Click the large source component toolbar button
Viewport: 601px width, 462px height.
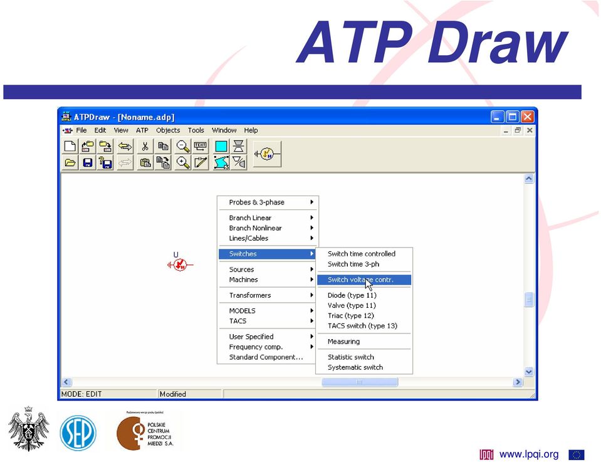click(x=267, y=154)
